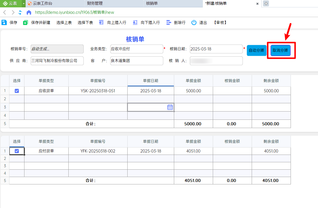Click 选择上表 toolbar button
Image resolution: width=318 pixels, height=208 pixels.
point(64,22)
